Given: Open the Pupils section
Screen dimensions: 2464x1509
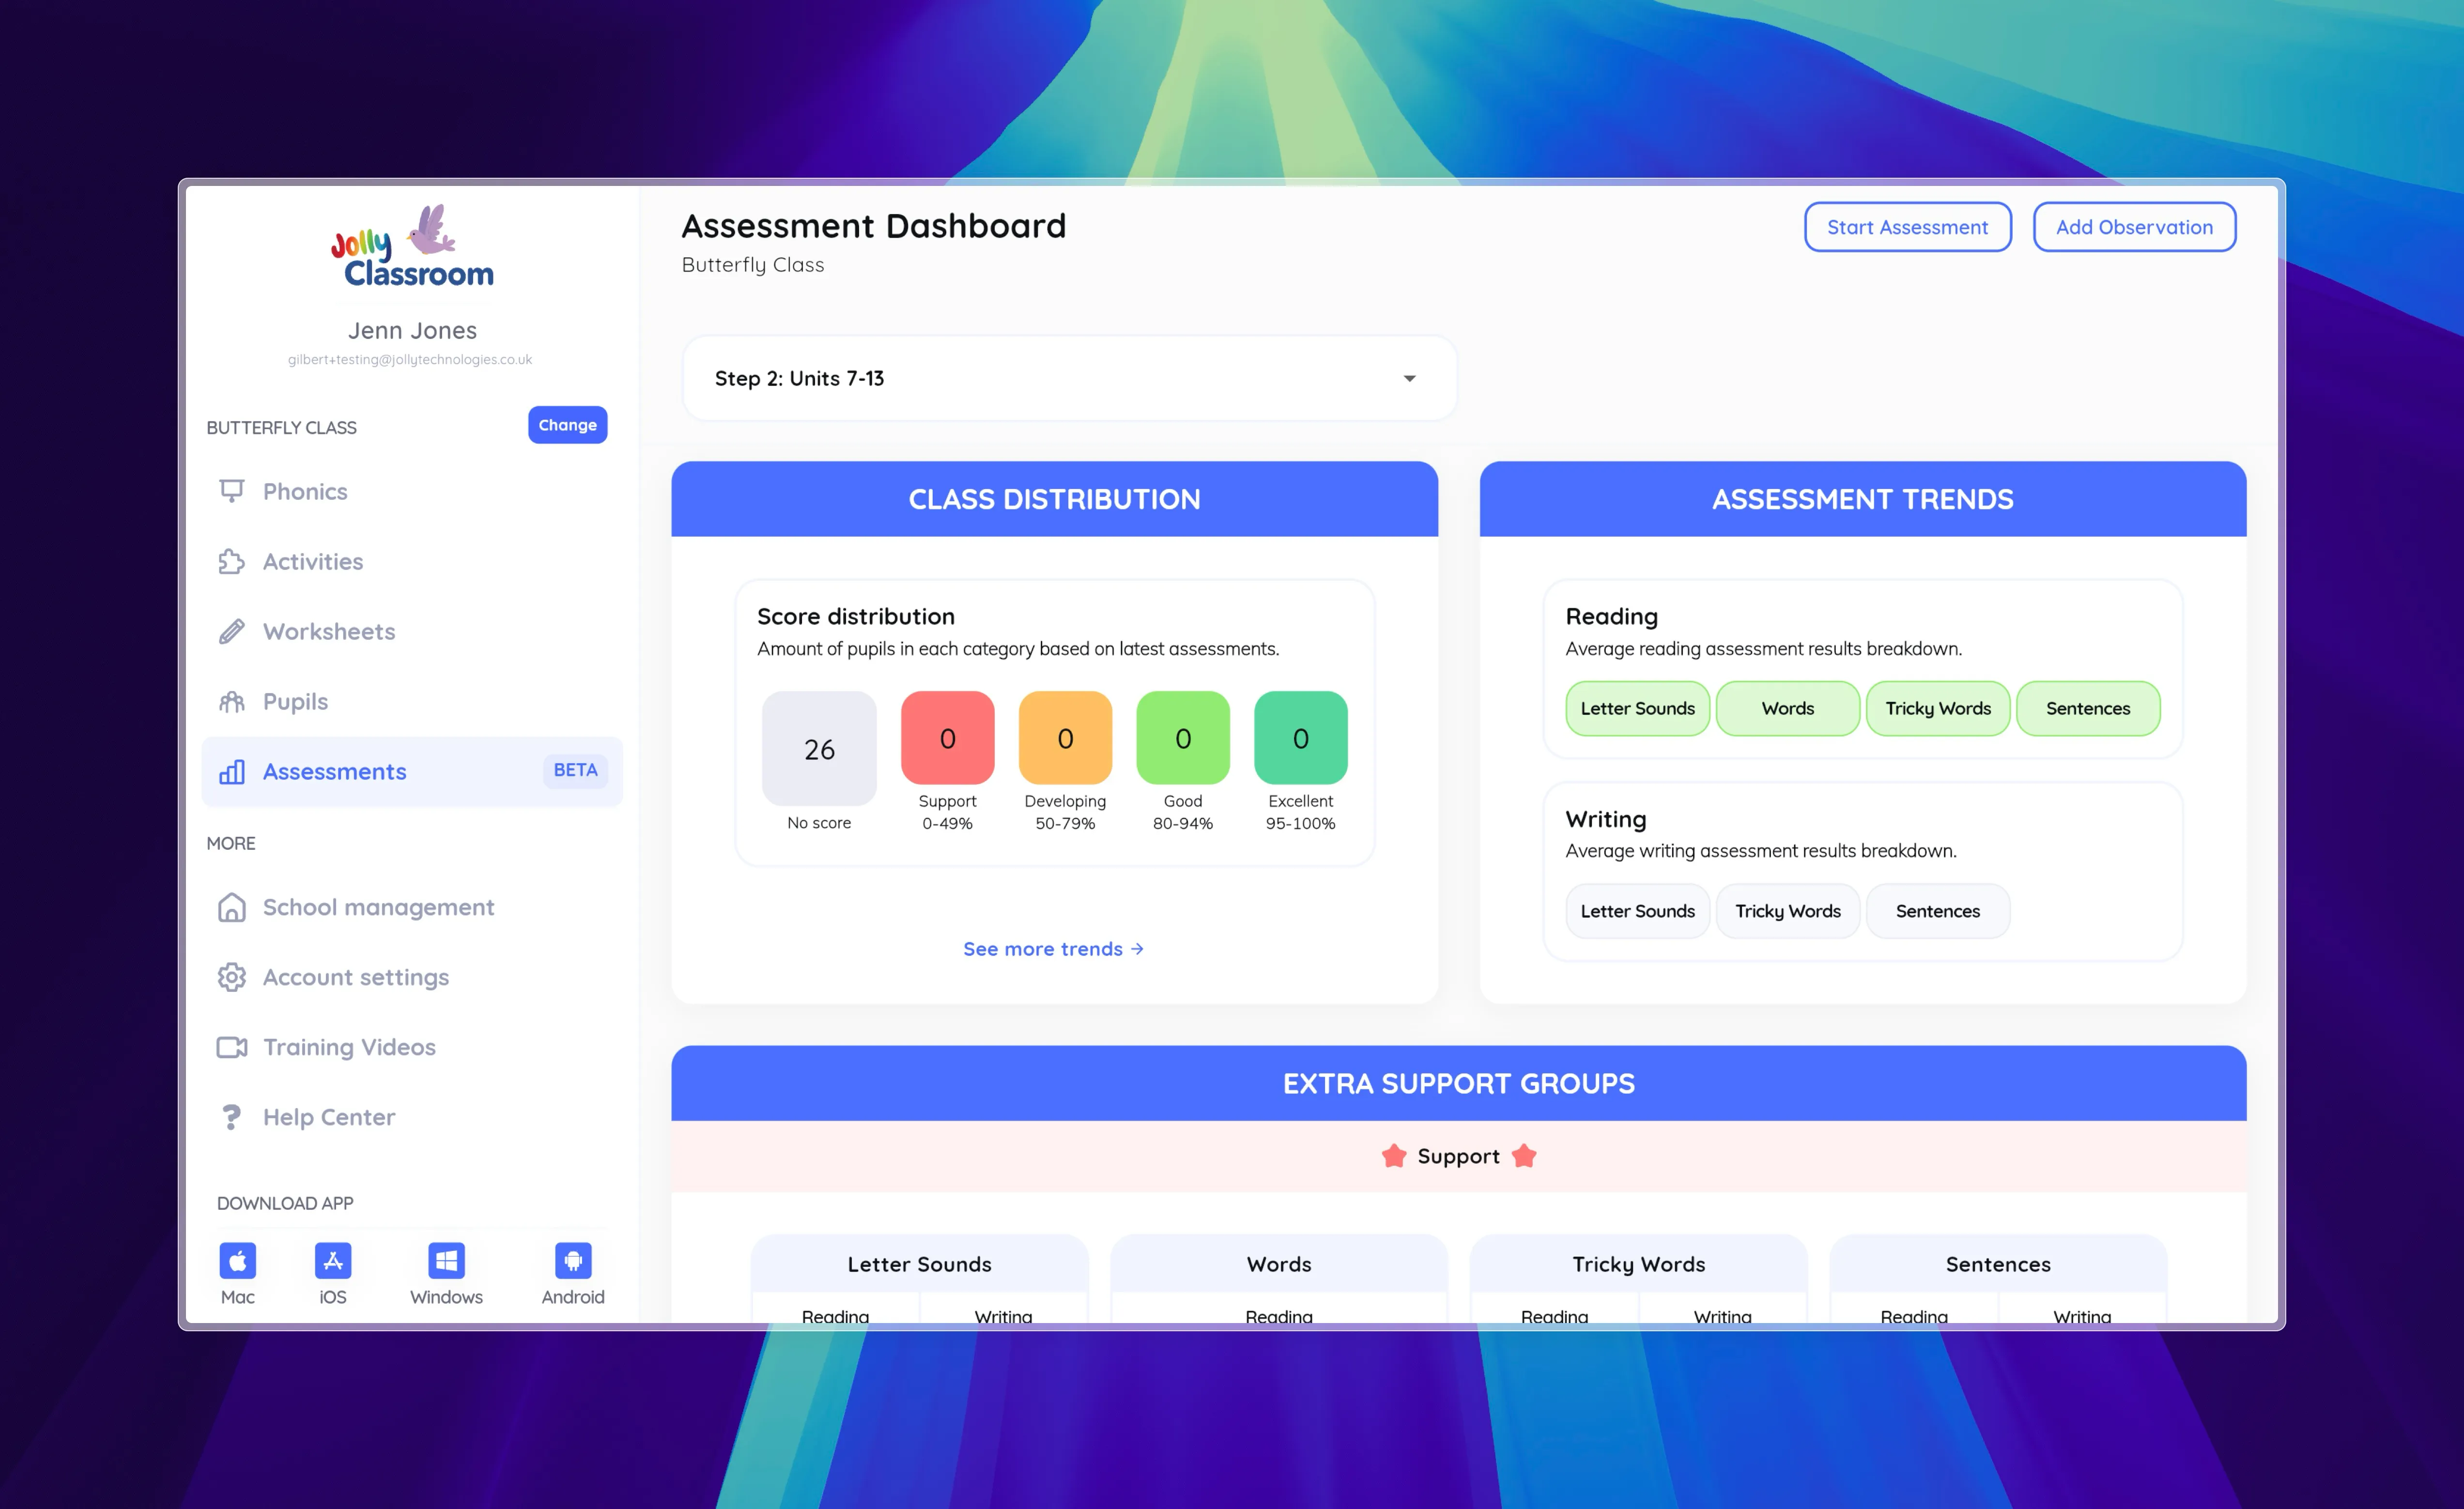Looking at the screenshot, I should 295,702.
